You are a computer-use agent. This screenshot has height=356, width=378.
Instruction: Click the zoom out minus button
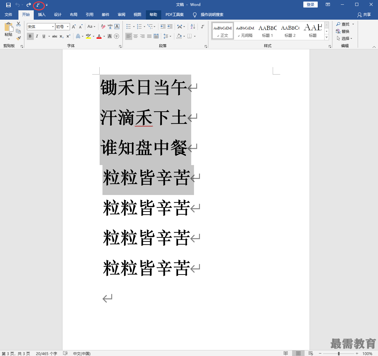(x=320, y=354)
